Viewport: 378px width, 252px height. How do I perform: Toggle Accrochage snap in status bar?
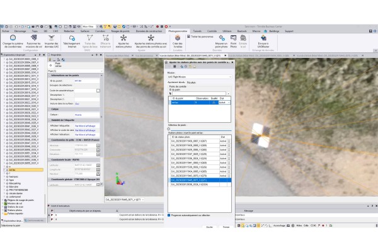[x=279, y=226]
